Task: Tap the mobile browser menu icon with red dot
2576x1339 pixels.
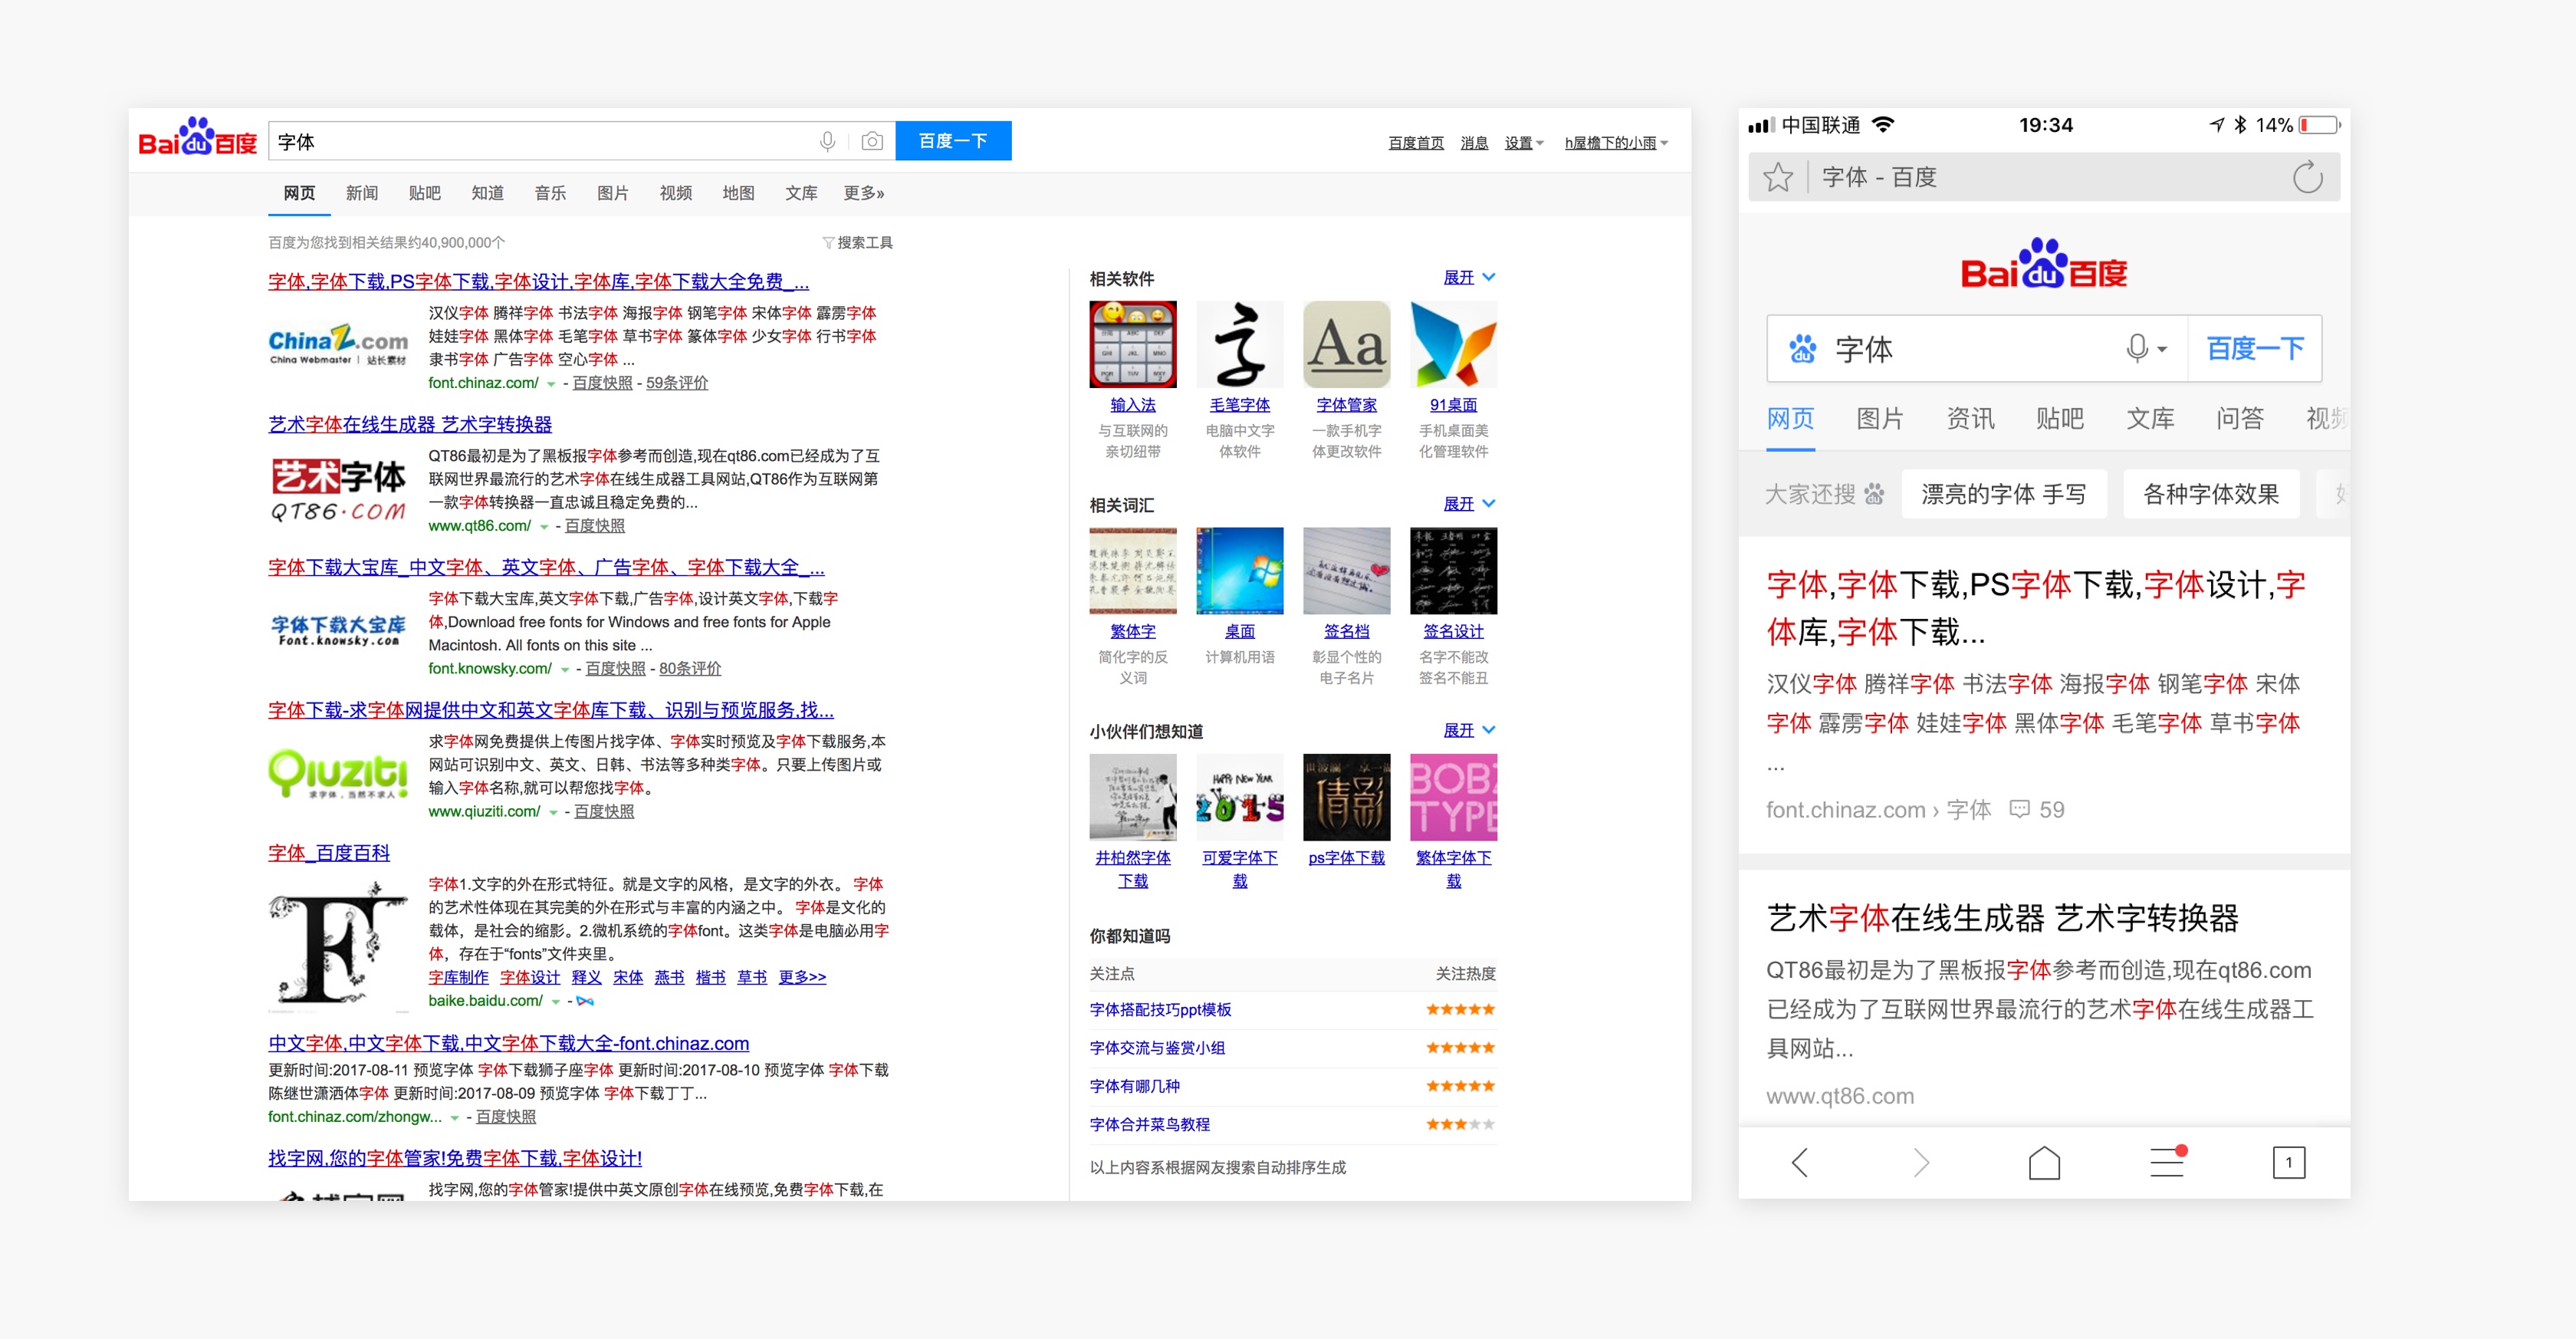Action: (x=2167, y=1162)
